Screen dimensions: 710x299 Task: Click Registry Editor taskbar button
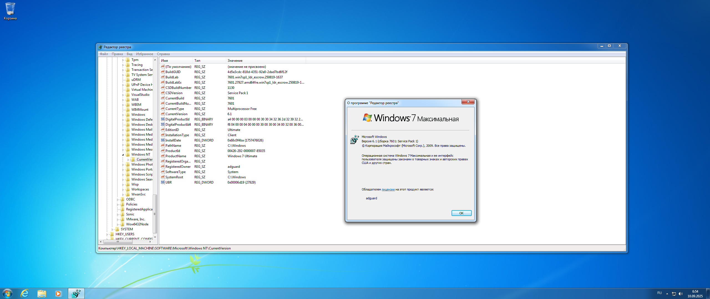(76, 293)
